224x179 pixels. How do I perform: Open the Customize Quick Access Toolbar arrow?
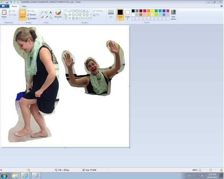tap(18, 2)
